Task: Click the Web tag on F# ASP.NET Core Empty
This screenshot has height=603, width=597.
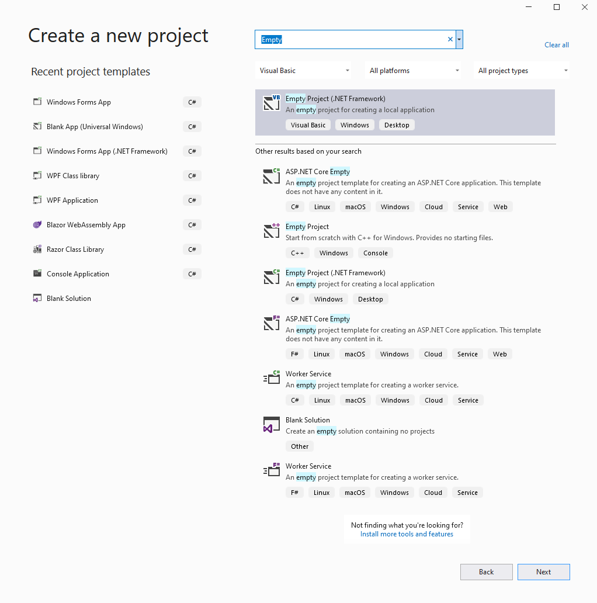Action: pyautogui.click(x=500, y=354)
